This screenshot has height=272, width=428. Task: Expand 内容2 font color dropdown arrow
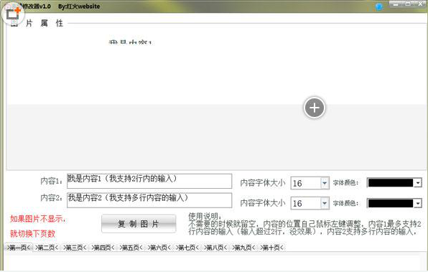click(x=418, y=203)
